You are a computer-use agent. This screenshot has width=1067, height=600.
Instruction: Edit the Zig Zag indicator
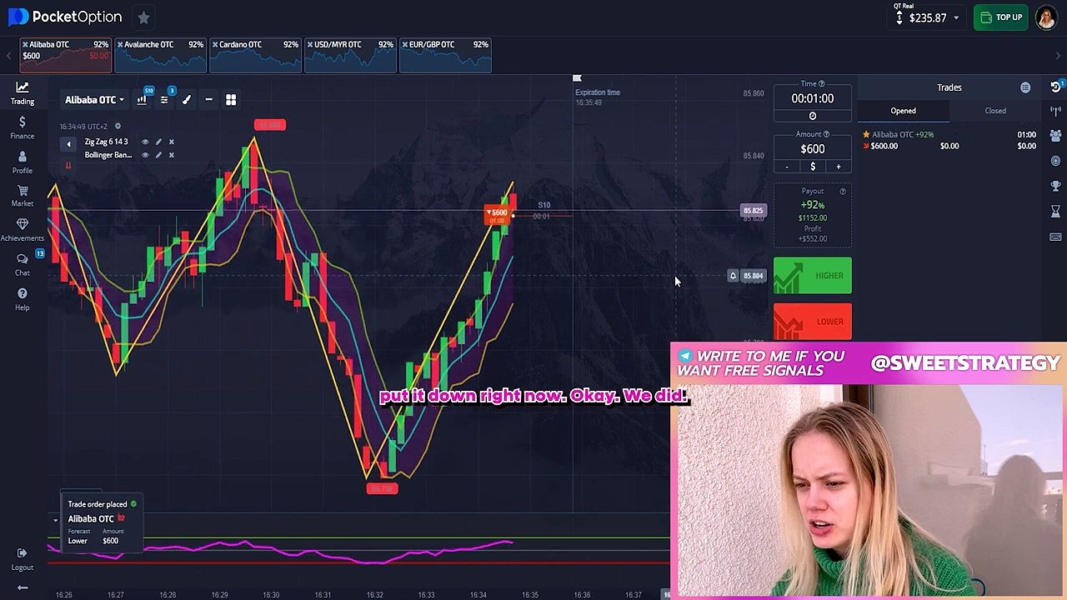[x=158, y=142]
